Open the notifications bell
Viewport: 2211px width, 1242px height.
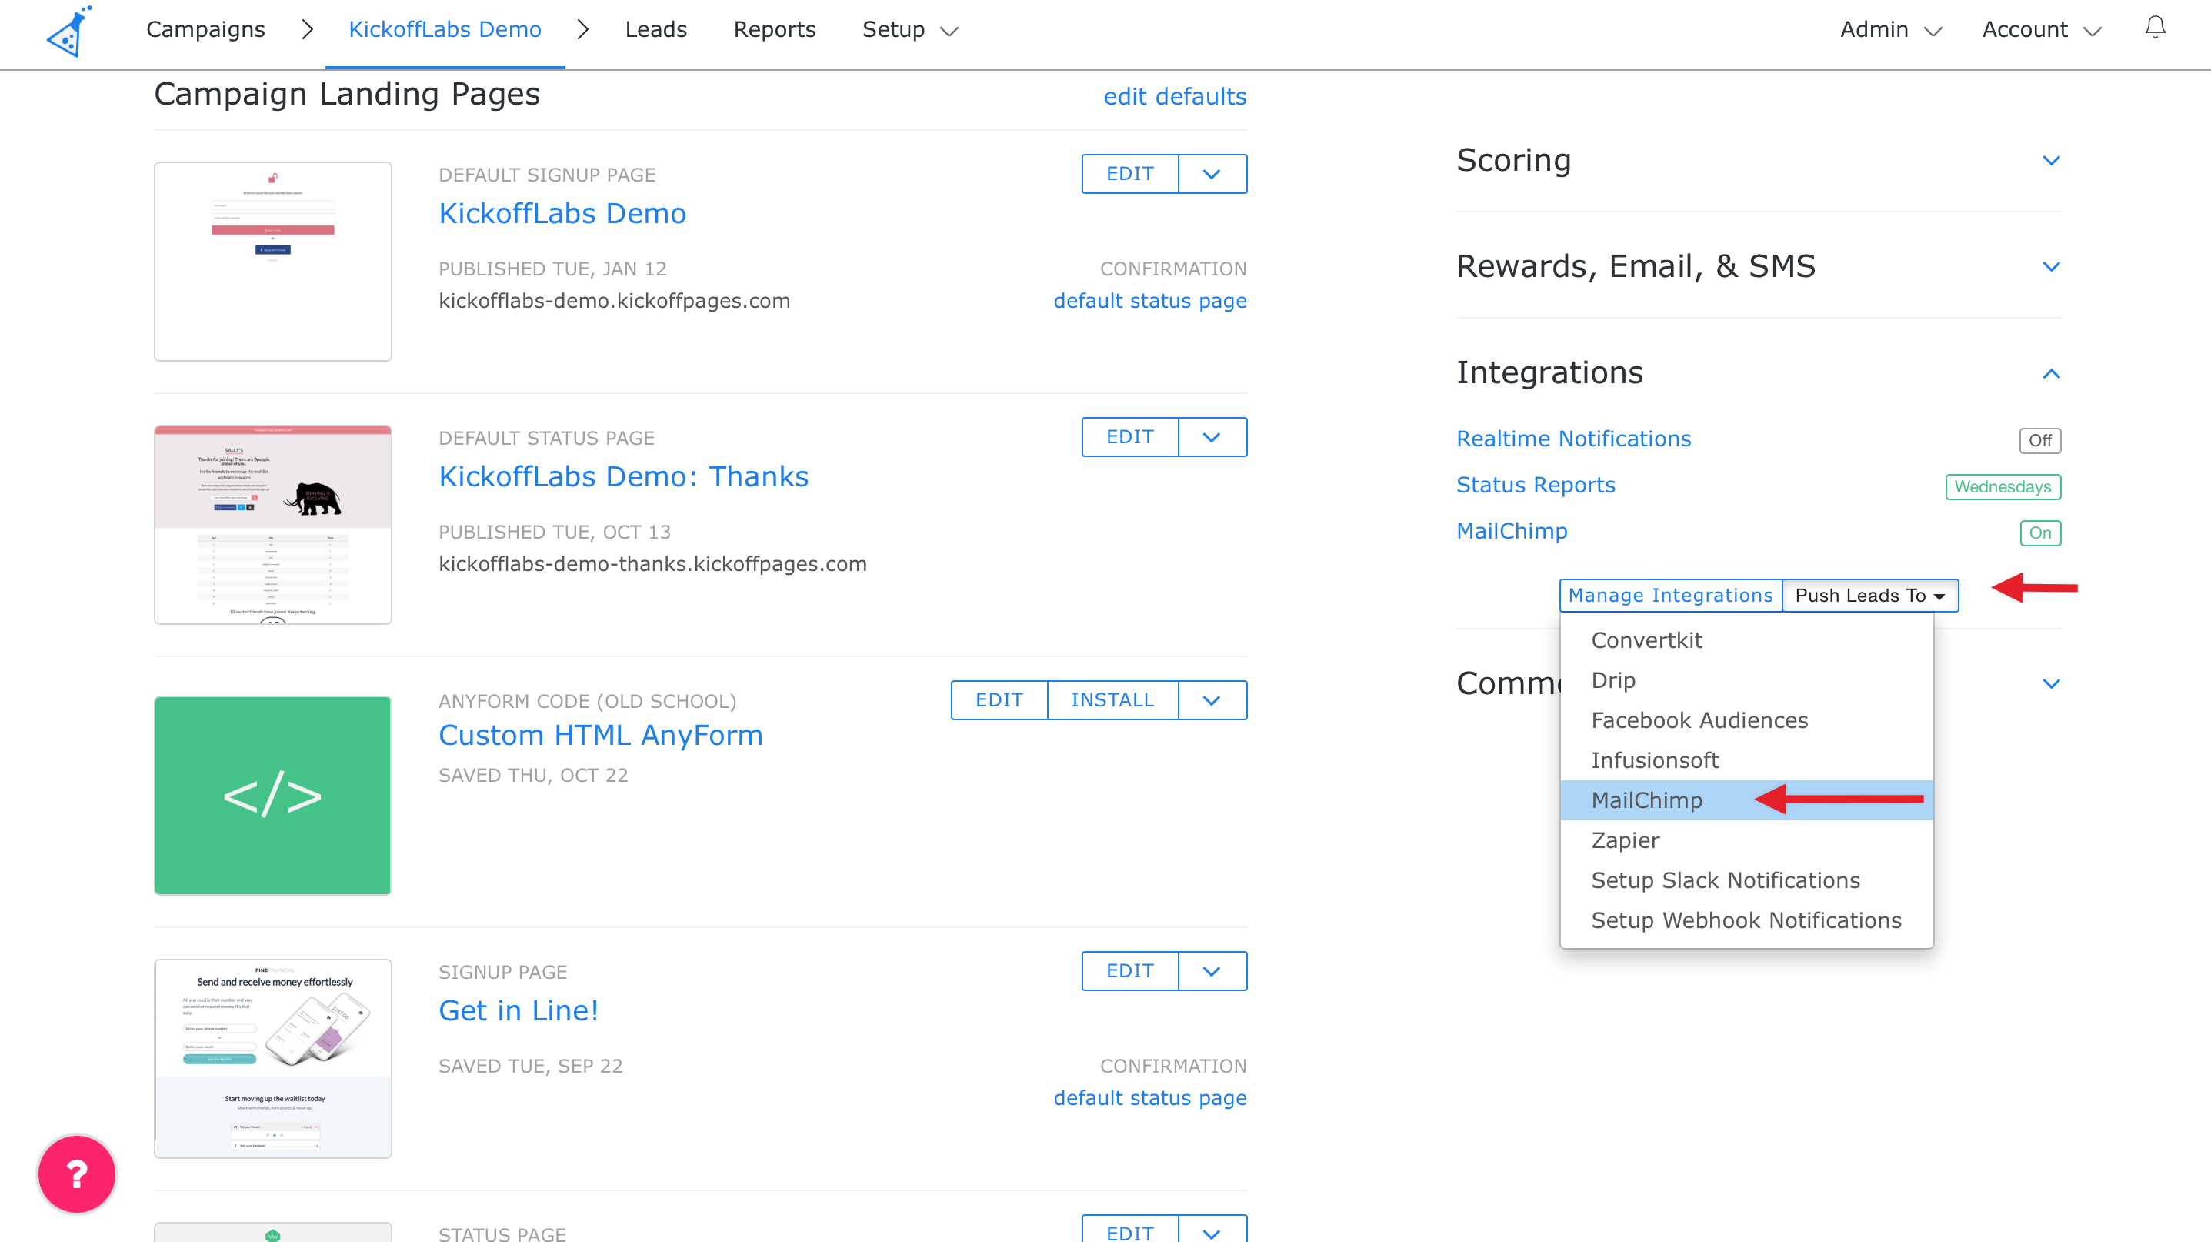[2154, 28]
